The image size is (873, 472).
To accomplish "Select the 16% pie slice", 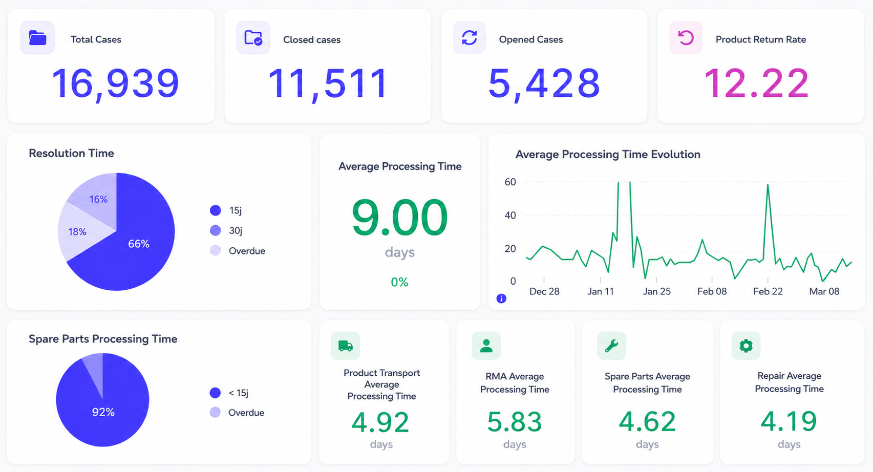I will click(x=98, y=199).
